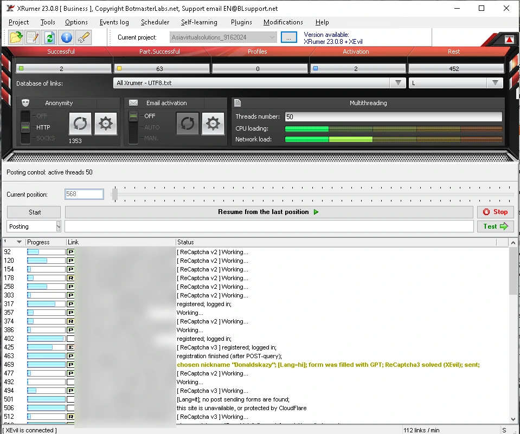Open the Plugins menu

click(x=241, y=22)
